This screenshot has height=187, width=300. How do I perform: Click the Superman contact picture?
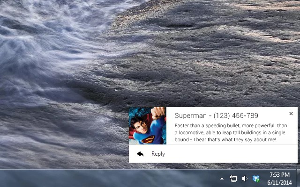click(x=147, y=126)
